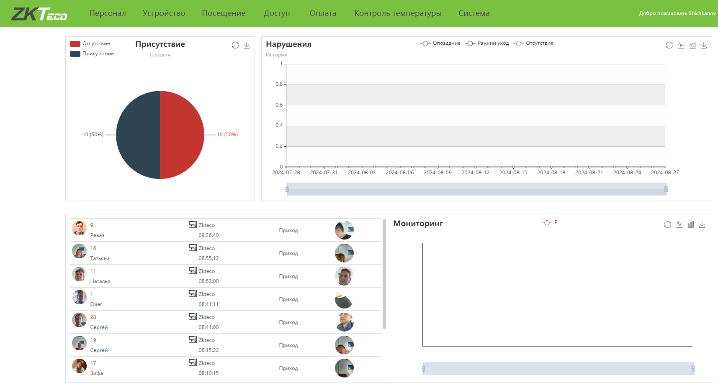Refresh the Нарушения chart

[669, 45]
